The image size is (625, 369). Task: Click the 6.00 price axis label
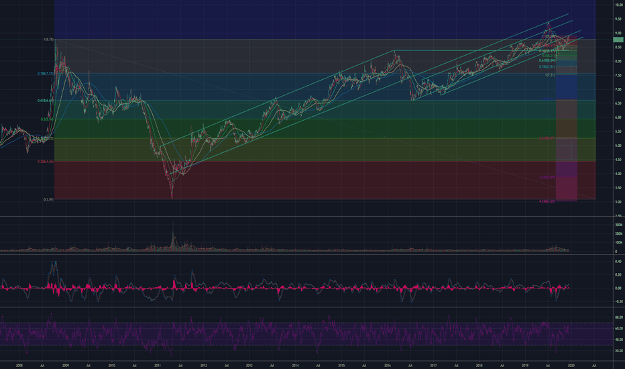pos(618,117)
